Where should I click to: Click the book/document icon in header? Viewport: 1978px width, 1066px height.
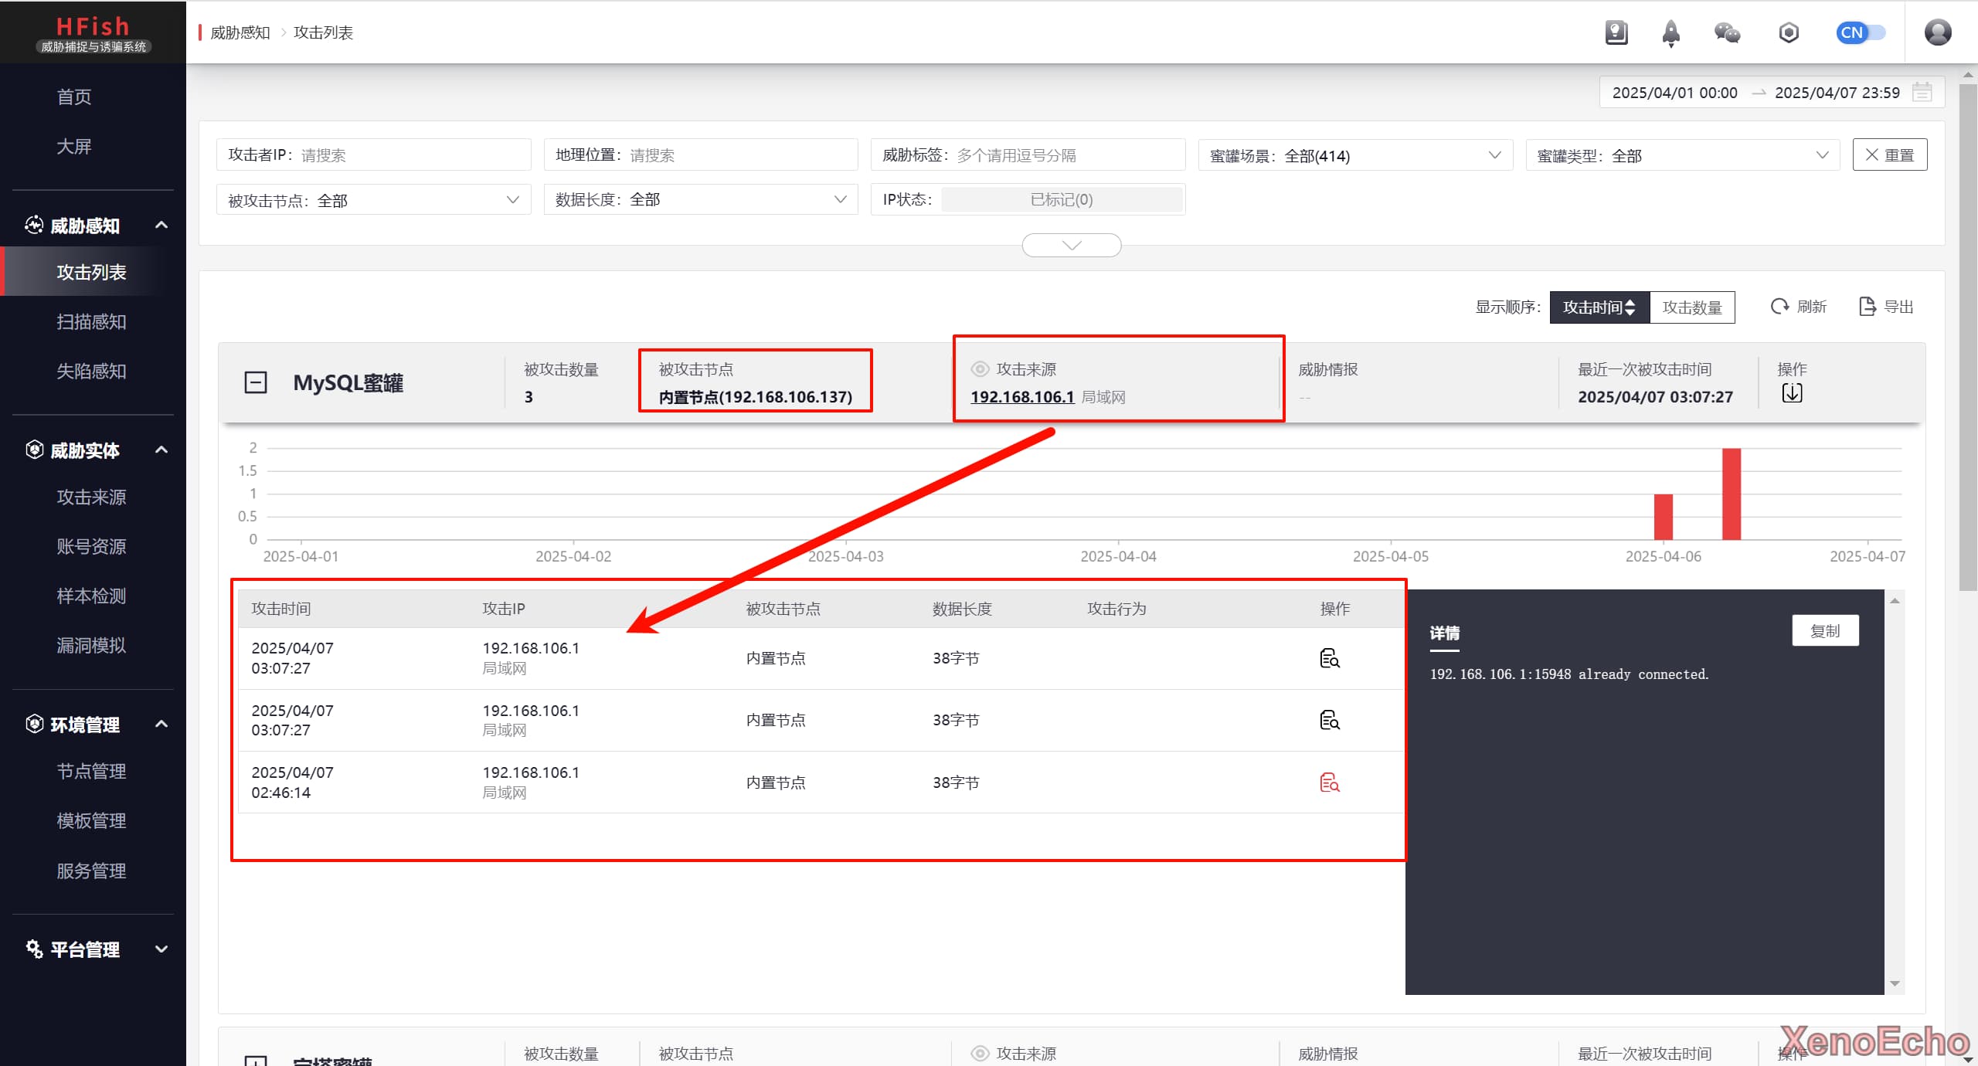[1616, 32]
